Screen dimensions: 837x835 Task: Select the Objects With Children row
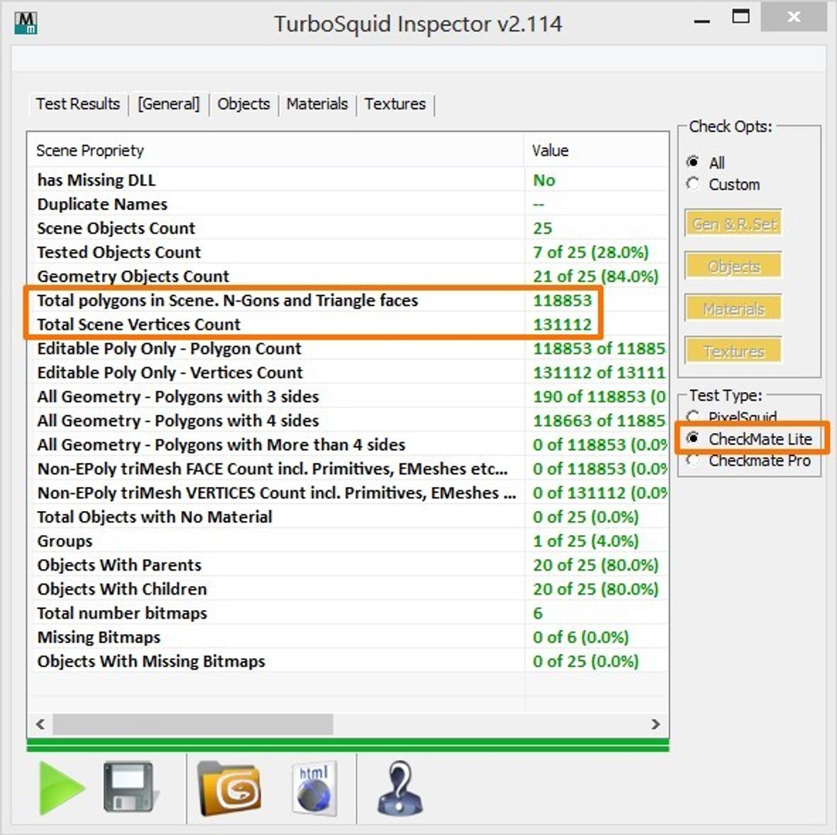347,588
